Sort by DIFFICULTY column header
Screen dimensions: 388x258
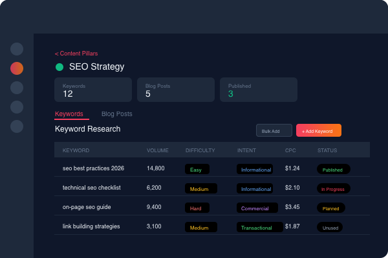click(x=200, y=150)
